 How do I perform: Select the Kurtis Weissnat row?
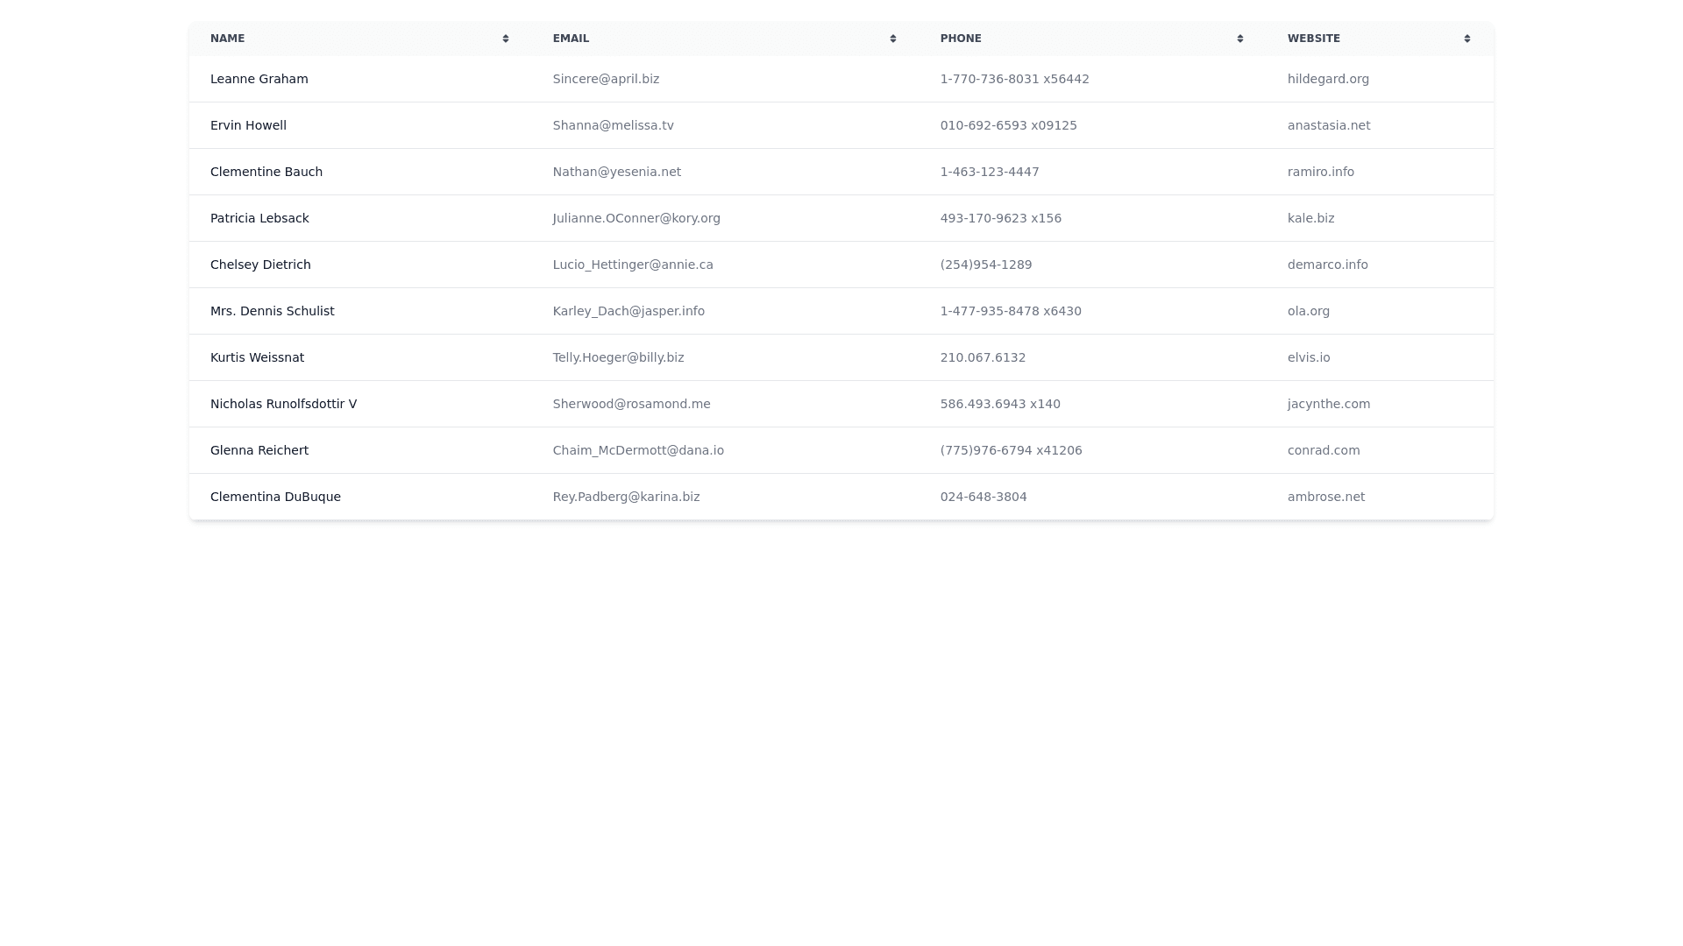point(257,357)
